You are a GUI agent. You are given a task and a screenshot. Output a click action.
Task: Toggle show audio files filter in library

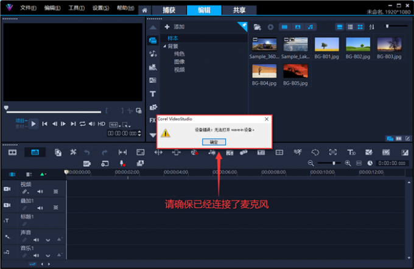coord(310,27)
